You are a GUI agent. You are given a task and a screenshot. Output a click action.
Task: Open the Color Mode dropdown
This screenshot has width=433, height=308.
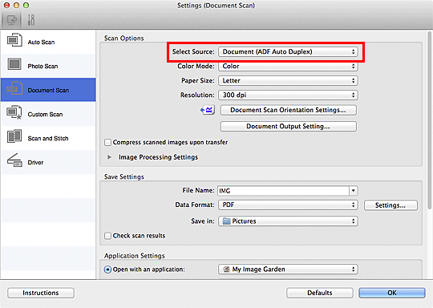tap(288, 66)
